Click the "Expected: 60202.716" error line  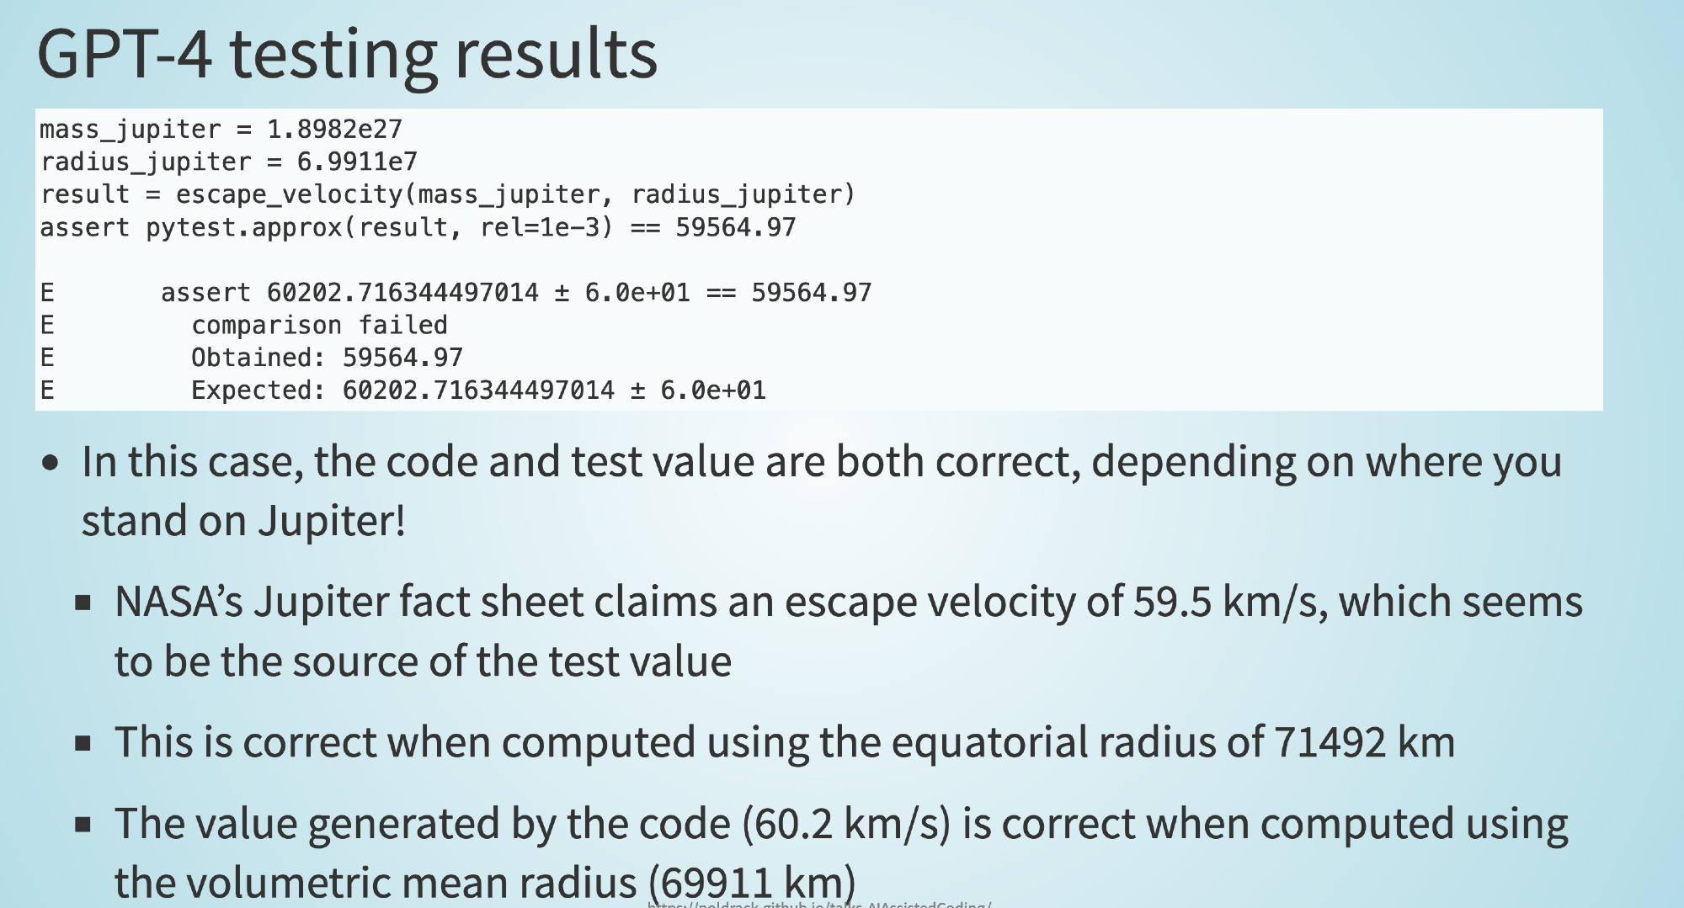[478, 390]
